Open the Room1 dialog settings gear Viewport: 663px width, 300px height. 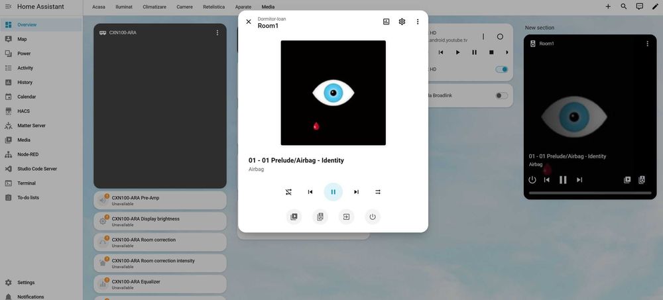coord(402,22)
